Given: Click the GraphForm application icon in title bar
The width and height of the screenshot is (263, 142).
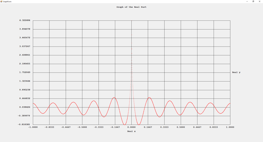Looking at the screenshot, I should 2,2.
